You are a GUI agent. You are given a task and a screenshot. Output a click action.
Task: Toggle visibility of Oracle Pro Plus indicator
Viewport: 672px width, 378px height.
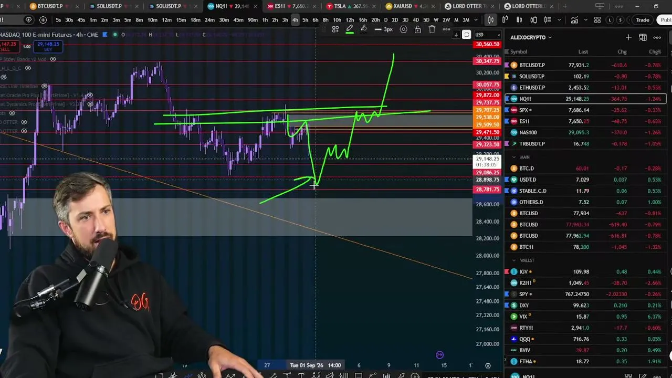tap(90, 96)
